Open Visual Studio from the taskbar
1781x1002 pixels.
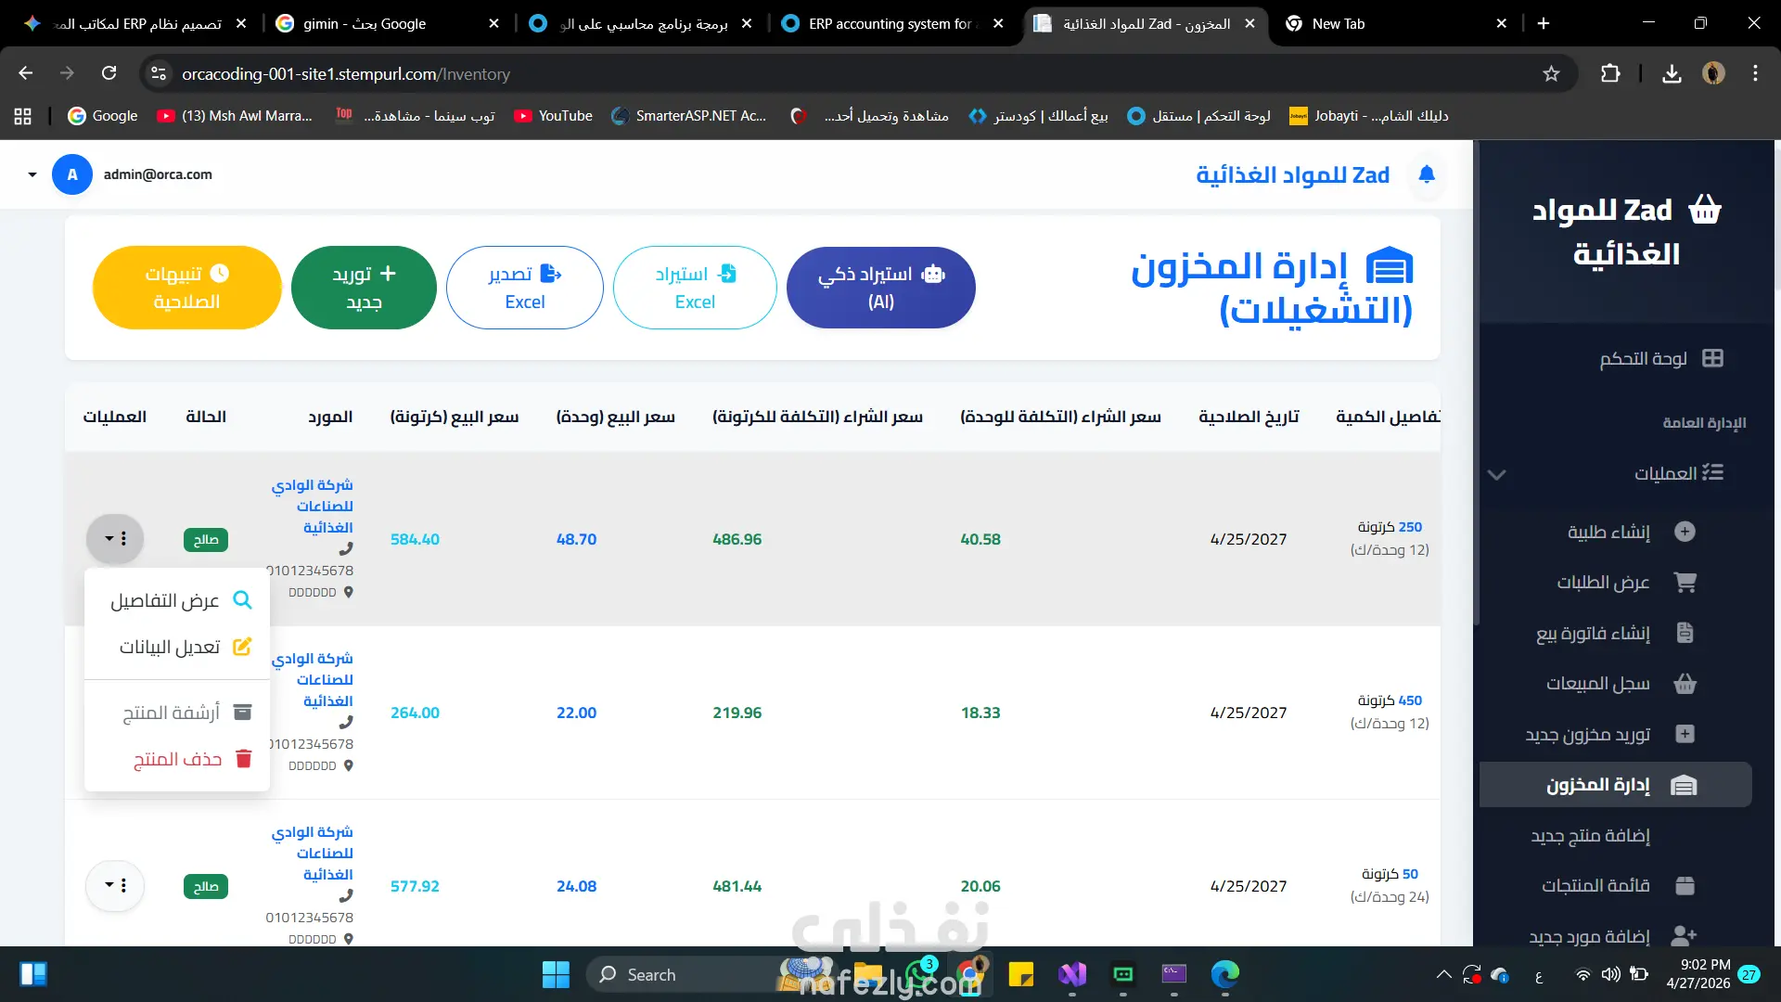point(1072,975)
